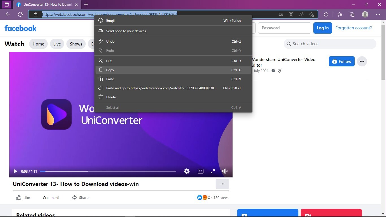Open the video settings gear
Image resolution: width=386 pixels, height=217 pixels.
pyautogui.click(x=187, y=171)
